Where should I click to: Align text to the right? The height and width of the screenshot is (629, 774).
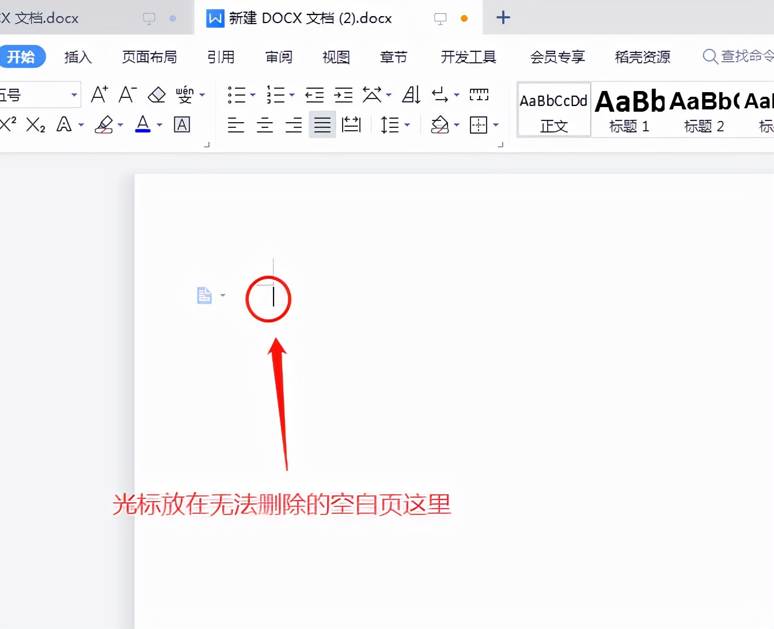(294, 125)
